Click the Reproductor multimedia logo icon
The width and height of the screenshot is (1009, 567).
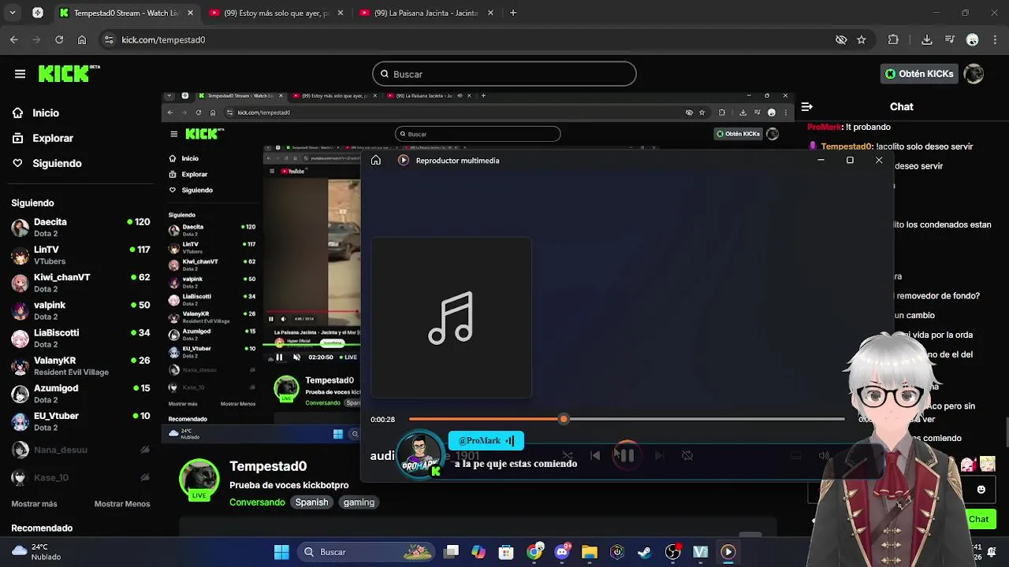404,160
